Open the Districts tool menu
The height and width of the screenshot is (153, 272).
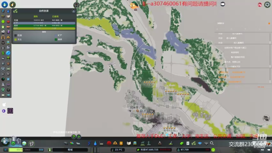(78, 143)
